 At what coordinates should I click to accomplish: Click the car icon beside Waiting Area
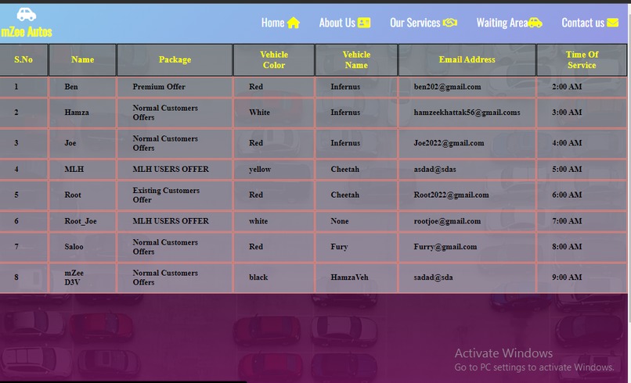(x=535, y=23)
